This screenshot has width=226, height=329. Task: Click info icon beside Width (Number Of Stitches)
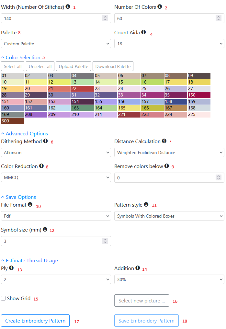pyautogui.click(x=68, y=6)
